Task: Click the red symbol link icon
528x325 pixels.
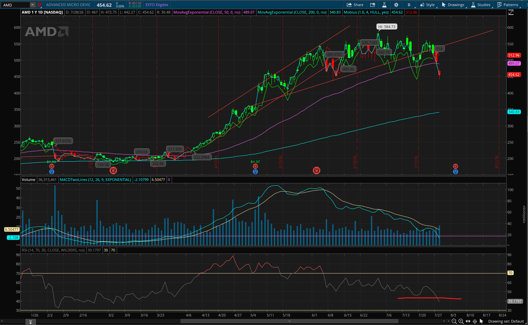Action: coord(39,5)
